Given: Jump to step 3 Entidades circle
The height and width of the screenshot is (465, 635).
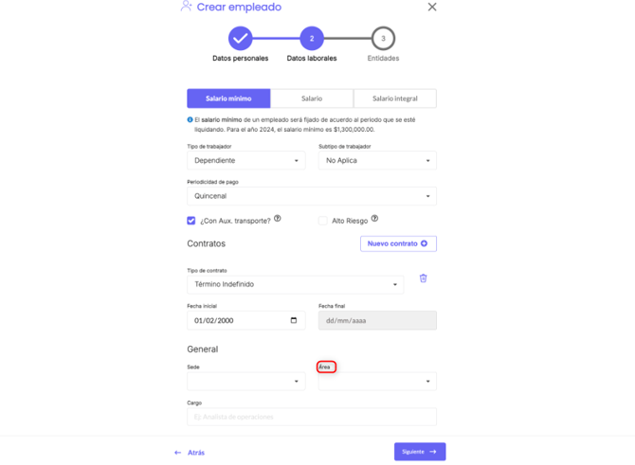Looking at the screenshot, I should pos(383,39).
